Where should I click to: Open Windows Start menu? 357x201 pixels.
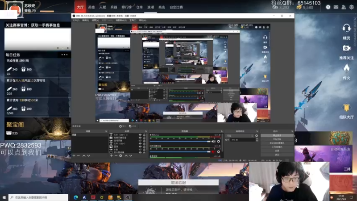click(x=4, y=197)
